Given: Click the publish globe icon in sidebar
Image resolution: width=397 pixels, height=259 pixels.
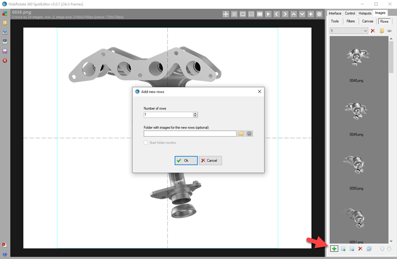Looking at the screenshot, I should 5,32.
